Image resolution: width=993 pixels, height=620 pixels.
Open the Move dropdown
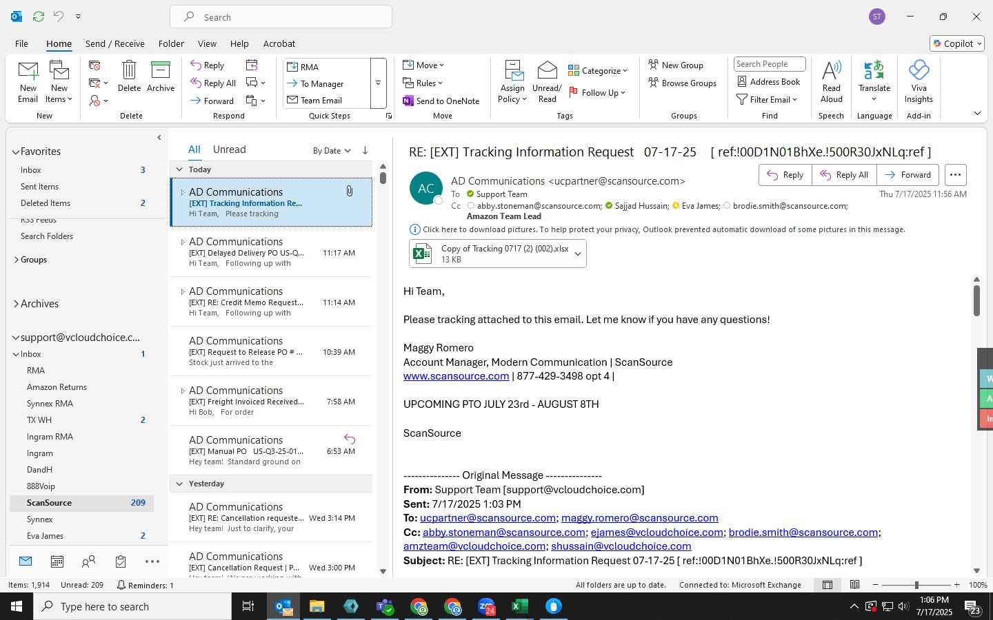(423, 65)
